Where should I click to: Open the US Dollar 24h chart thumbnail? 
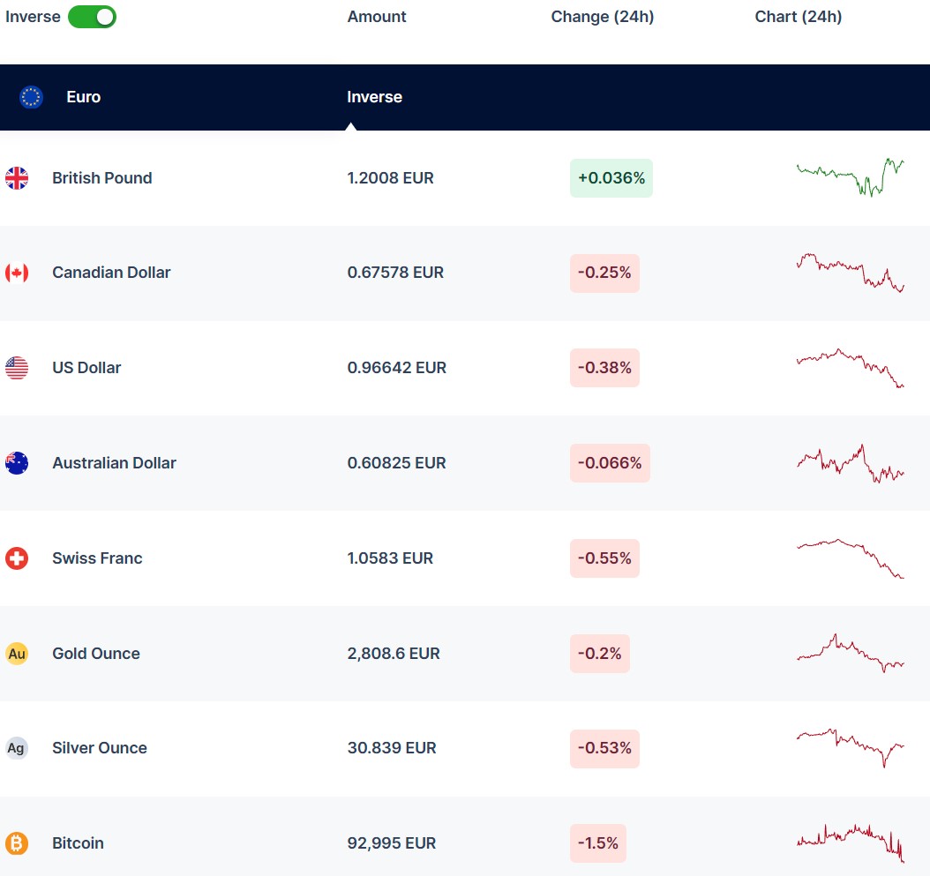[x=850, y=368]
